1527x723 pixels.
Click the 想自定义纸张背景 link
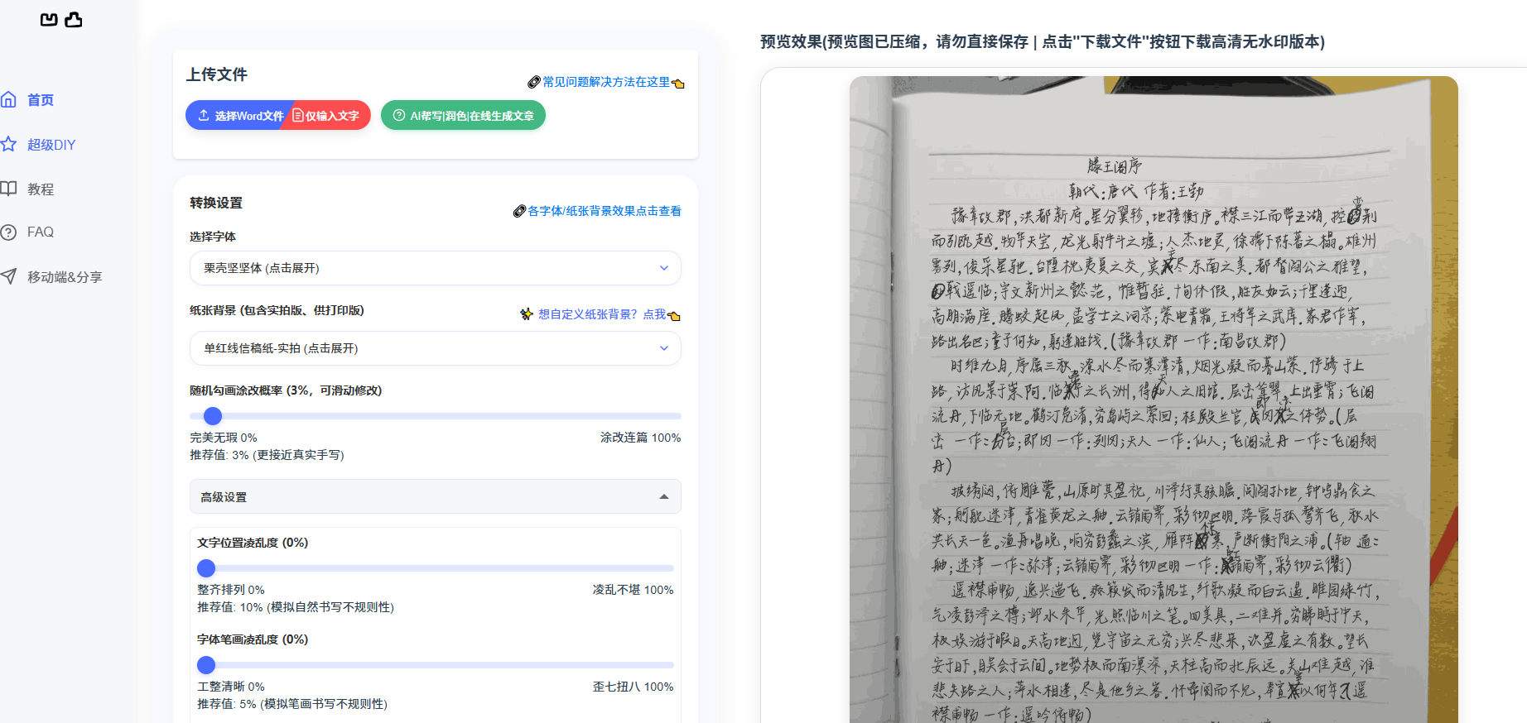(601, 314)
